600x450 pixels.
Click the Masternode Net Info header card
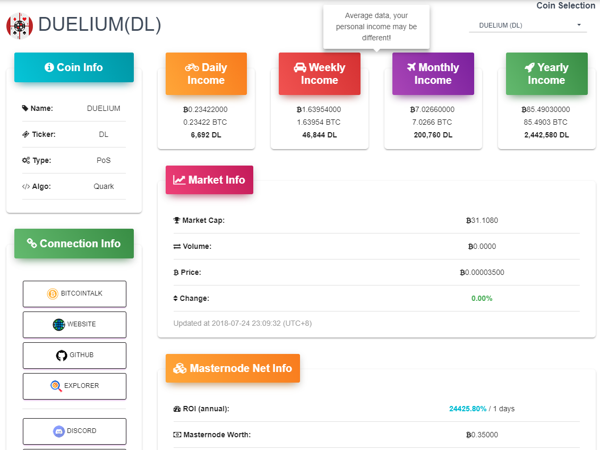(x=233, y=368)
